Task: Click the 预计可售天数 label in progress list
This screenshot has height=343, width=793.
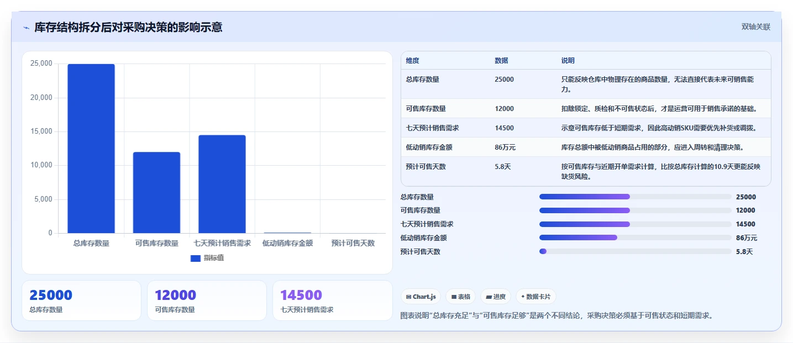Action: click(421, 252)
